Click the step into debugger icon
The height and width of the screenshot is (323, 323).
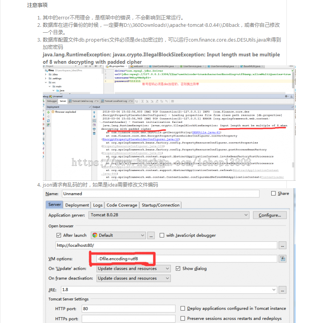click(147, 101)
